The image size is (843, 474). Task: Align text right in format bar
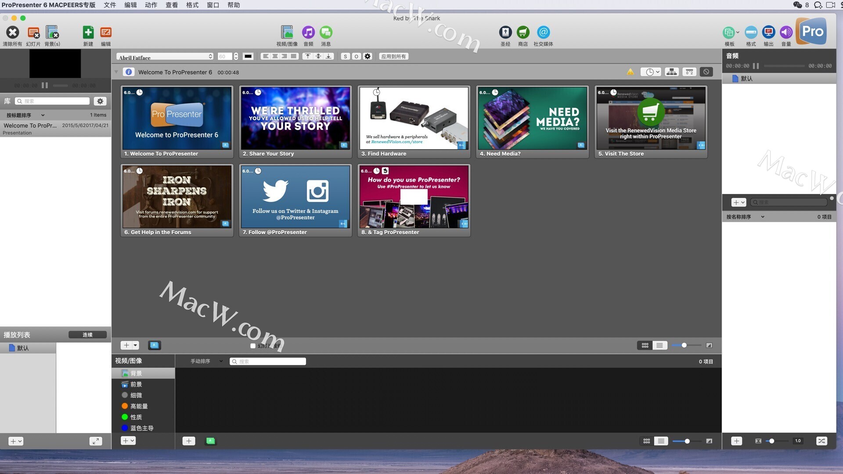click(284, 56)
